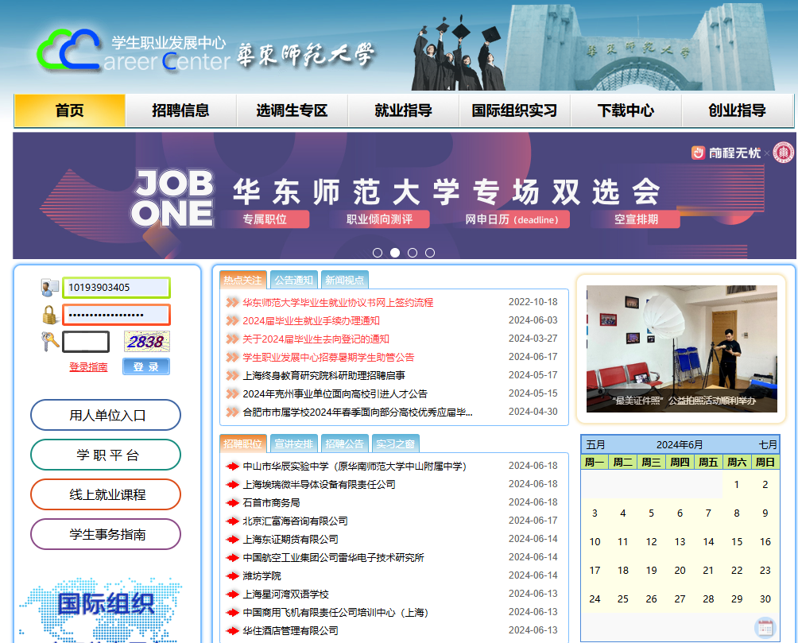Go to next month 七月 in calendar

767,444
